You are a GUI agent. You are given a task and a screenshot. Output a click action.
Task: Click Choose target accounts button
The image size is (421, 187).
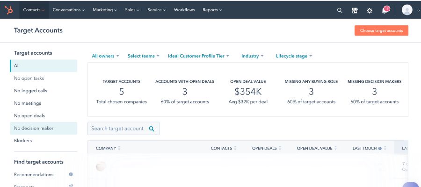point(381,30)
